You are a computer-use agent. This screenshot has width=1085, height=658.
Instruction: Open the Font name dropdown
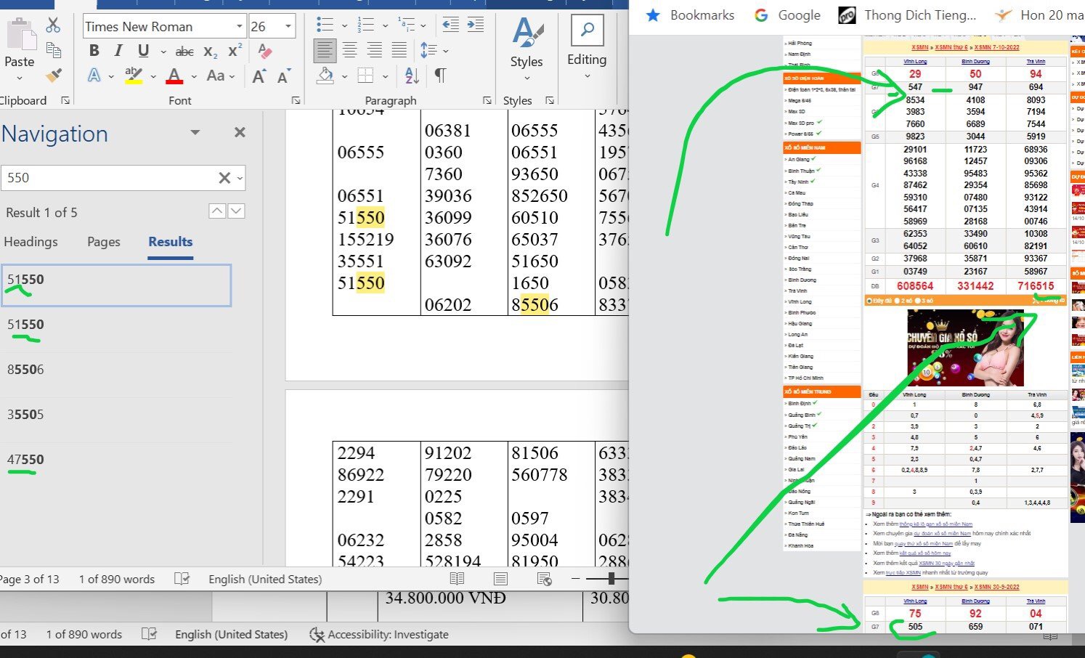[x=239, y=27]
